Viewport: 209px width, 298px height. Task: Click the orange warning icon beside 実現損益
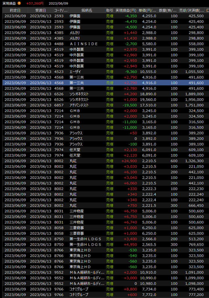19,3
